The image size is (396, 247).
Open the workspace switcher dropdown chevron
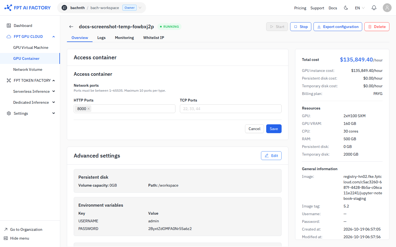140,8
